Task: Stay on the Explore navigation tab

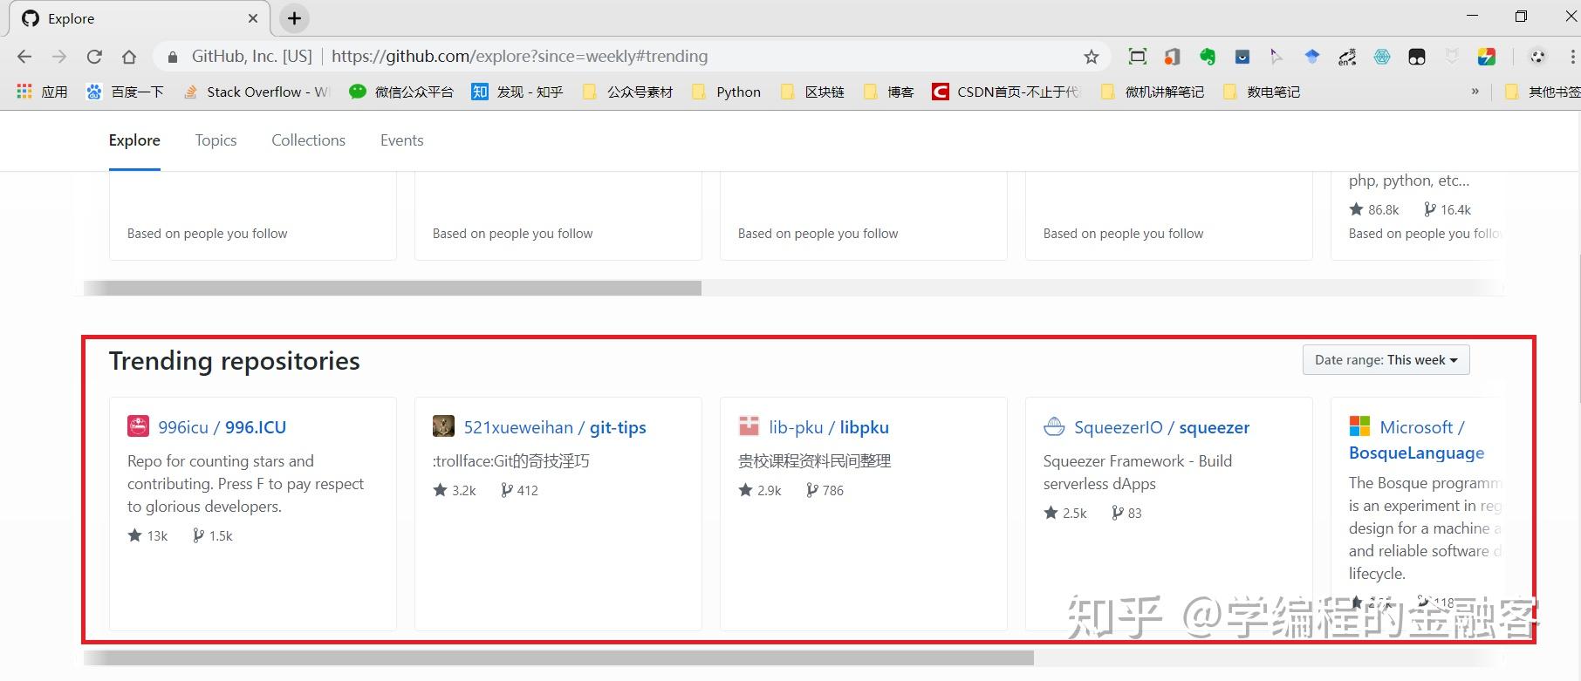Action: pyautogui.click(x=134, y=140)
